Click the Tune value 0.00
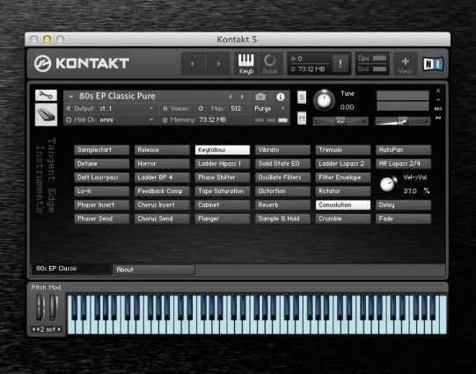 point(347,107)
